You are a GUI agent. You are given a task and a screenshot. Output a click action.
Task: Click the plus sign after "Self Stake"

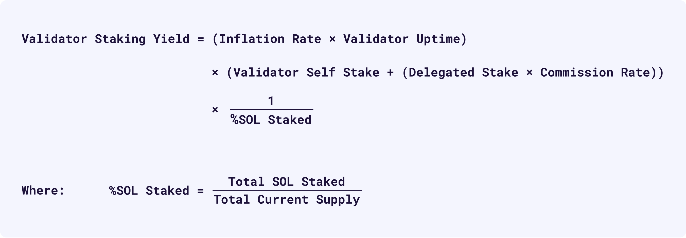pos(390,73)
